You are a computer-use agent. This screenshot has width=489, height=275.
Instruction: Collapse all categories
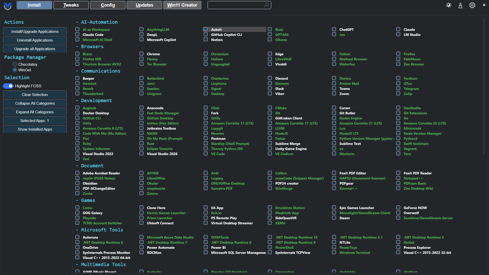pyautogui.click(x=35, y=103)
